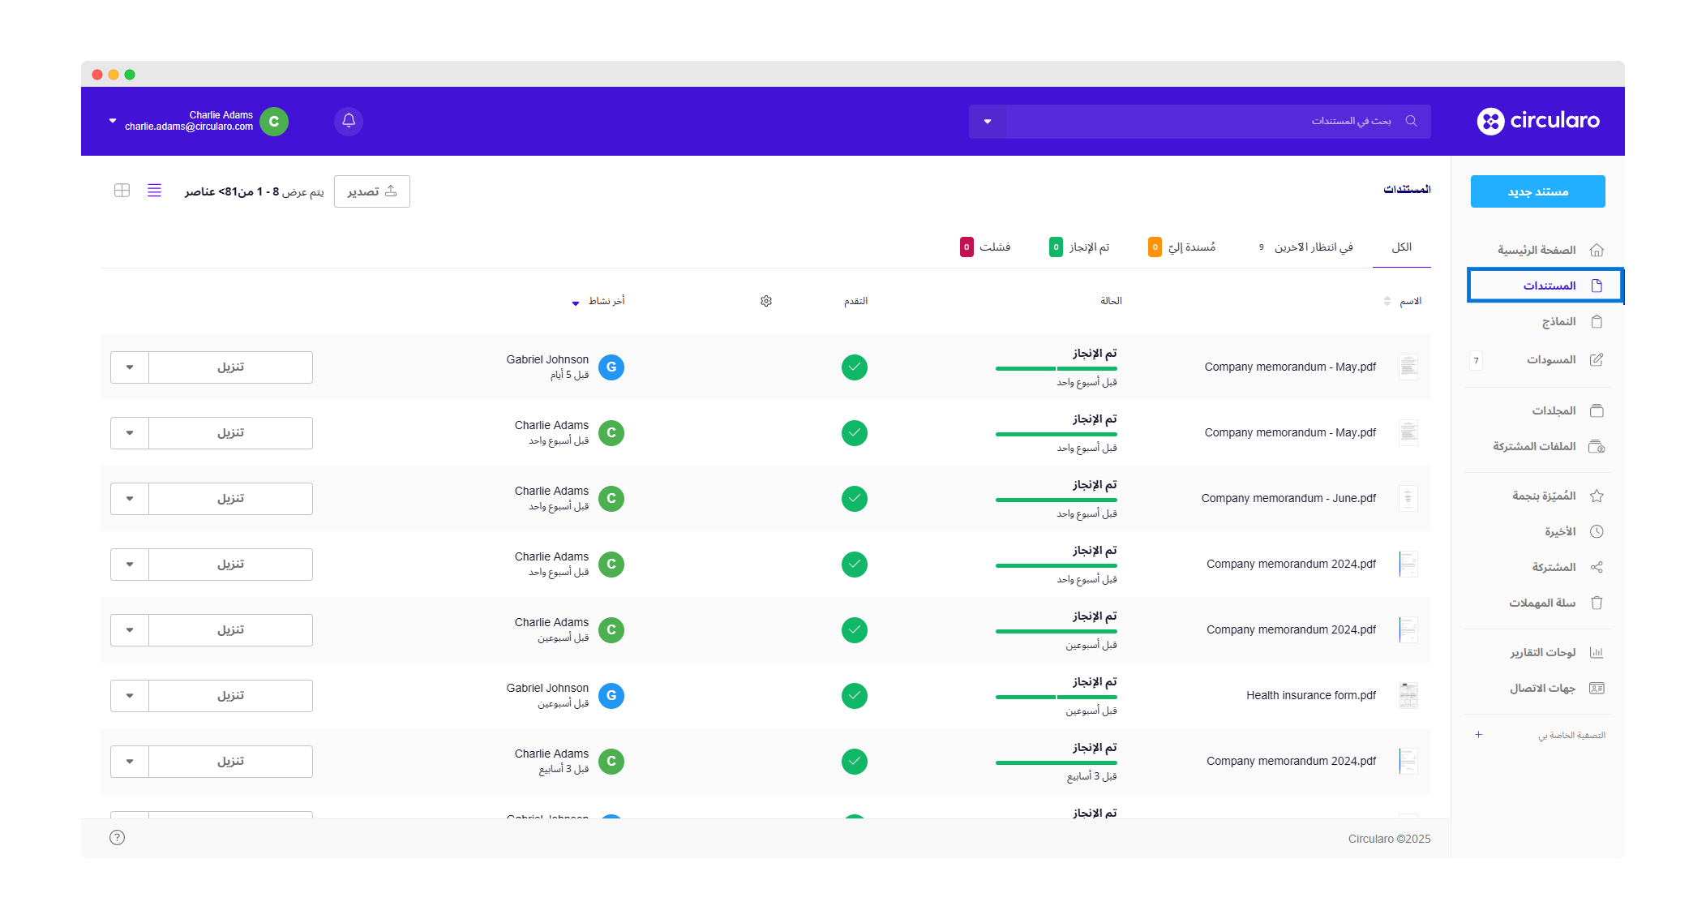Click the help question mark icon

coord(118,837)
